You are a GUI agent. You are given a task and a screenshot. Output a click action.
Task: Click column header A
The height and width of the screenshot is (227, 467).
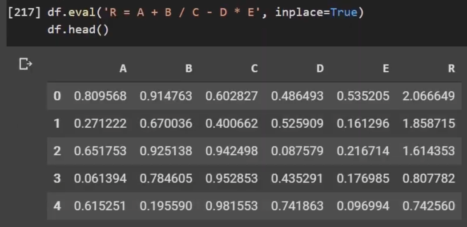123,69
